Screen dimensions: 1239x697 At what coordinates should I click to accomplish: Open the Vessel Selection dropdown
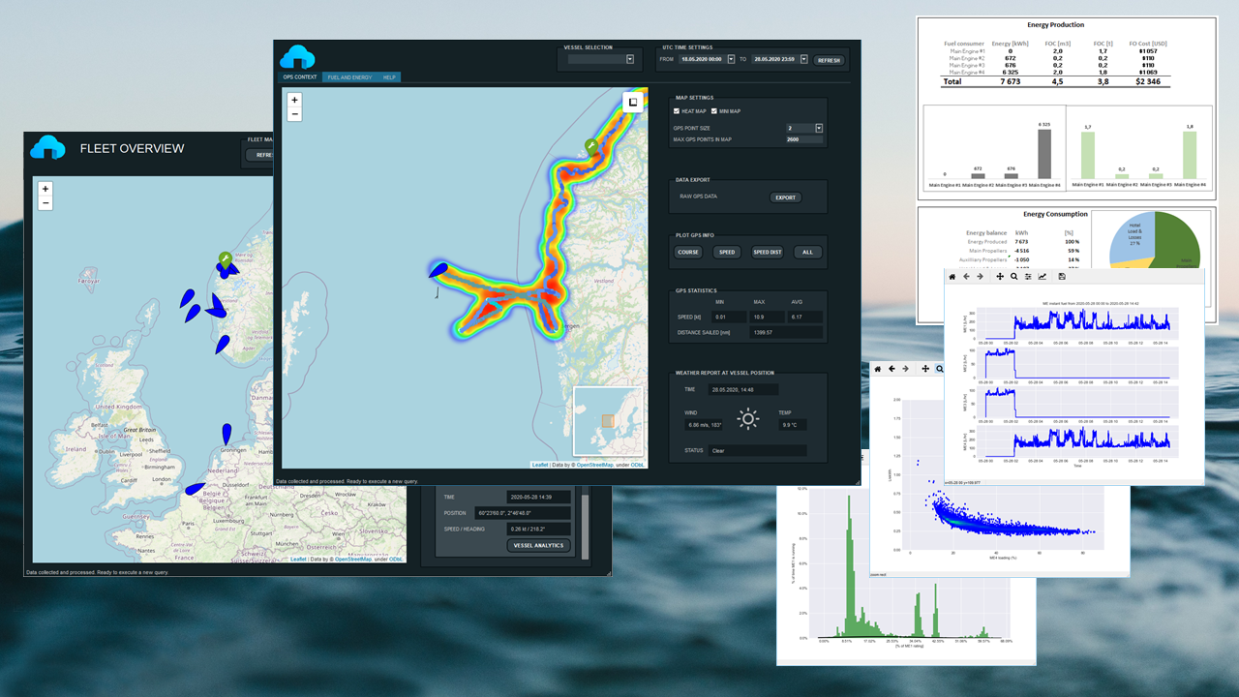click(x=630, y=59)
